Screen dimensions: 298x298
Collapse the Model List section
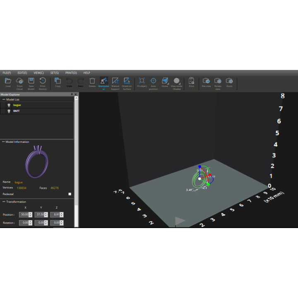click(4, 99)
